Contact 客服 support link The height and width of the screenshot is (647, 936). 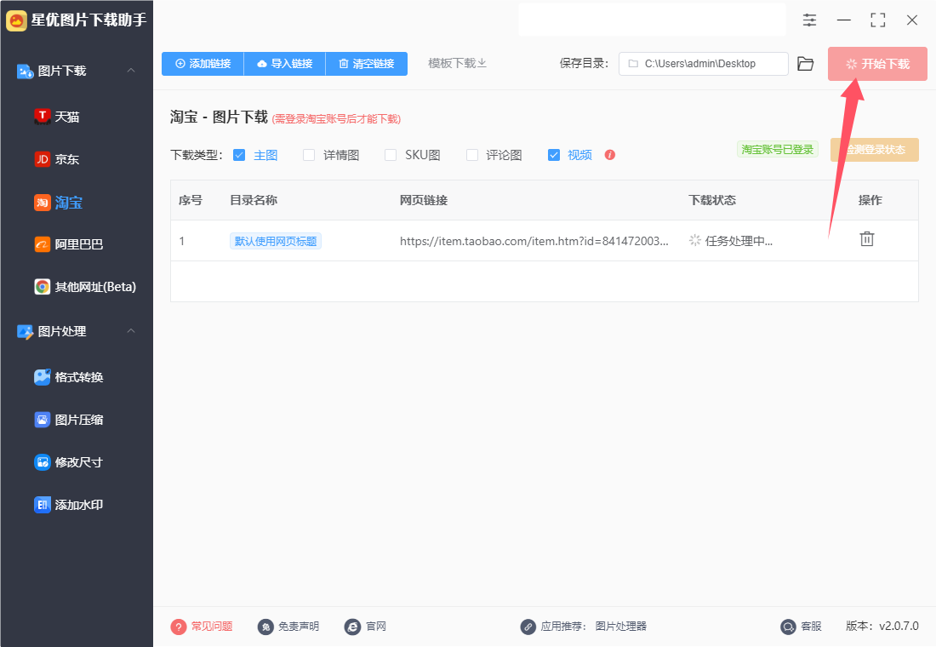click(811, 626)
